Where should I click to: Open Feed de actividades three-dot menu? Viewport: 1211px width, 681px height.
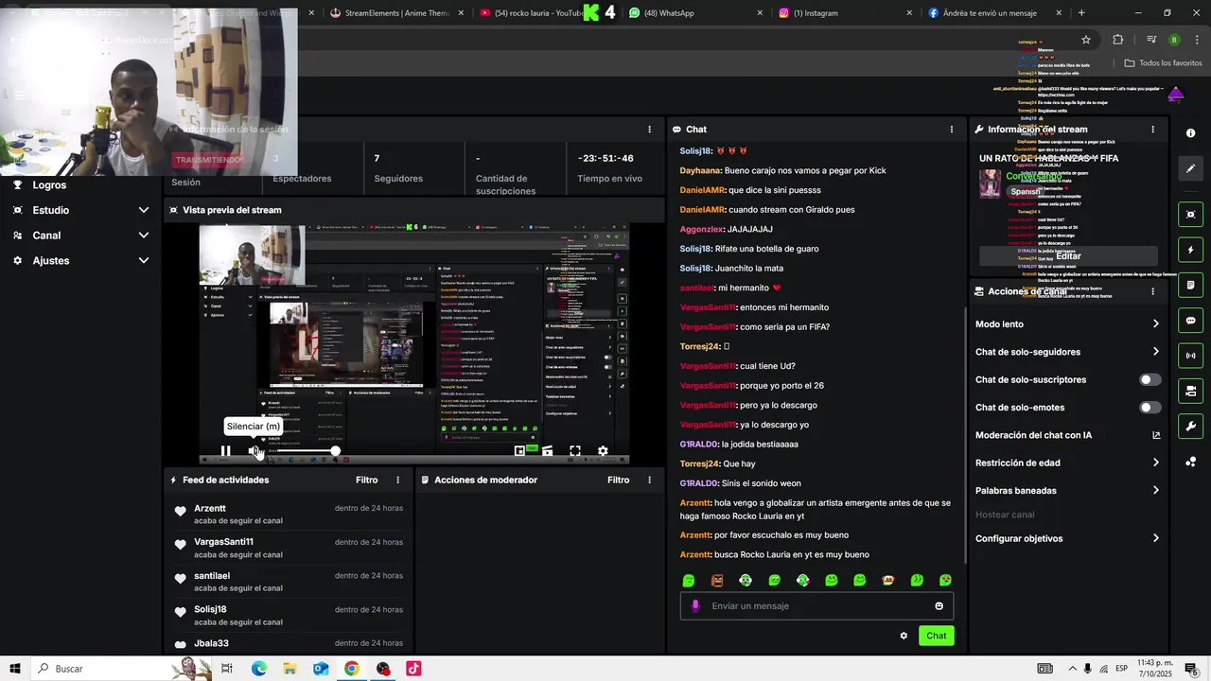click(397, 480)
